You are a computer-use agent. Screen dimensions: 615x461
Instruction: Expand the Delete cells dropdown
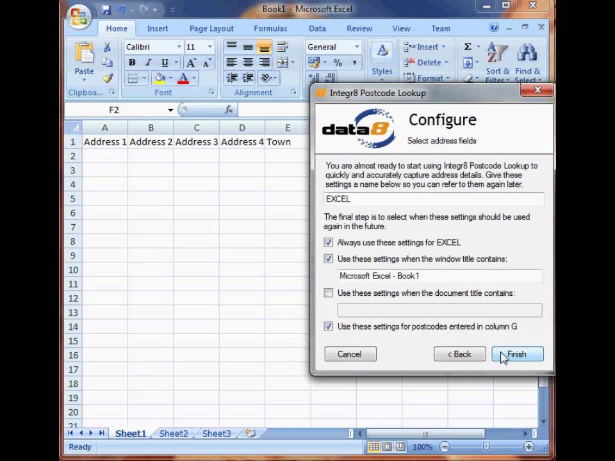pyautogui.click(x=447, y=62)
